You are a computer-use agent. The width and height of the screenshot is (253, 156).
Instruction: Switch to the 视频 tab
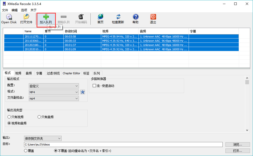point(18,73)
